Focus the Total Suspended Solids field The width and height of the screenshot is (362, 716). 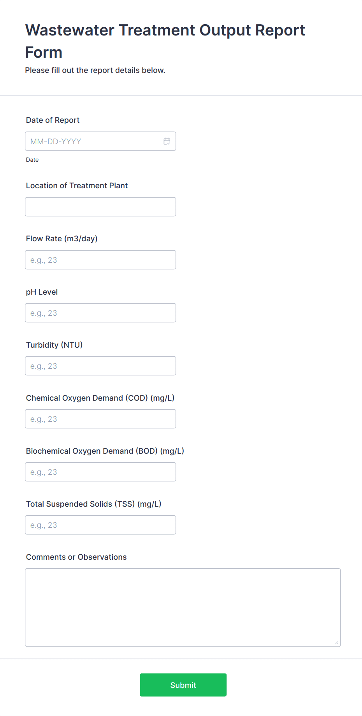[100, 525]
